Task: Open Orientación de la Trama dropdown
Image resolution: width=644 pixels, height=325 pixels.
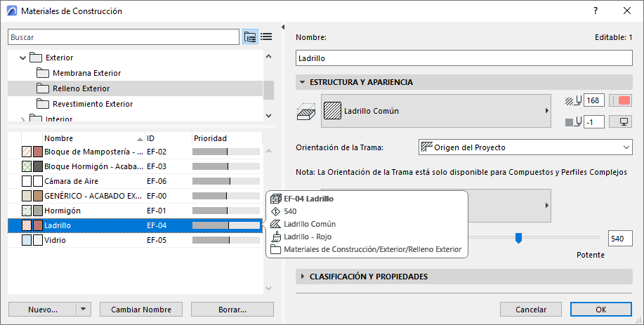Action: (x=525, y=147)
